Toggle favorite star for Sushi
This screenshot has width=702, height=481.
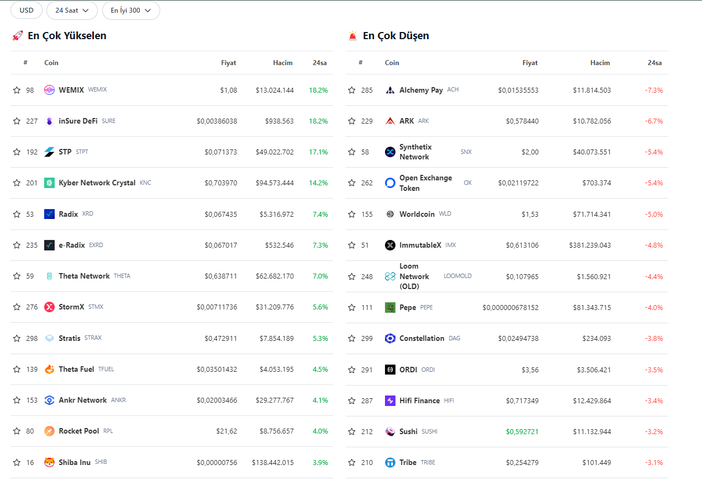[x=352, y=431]
